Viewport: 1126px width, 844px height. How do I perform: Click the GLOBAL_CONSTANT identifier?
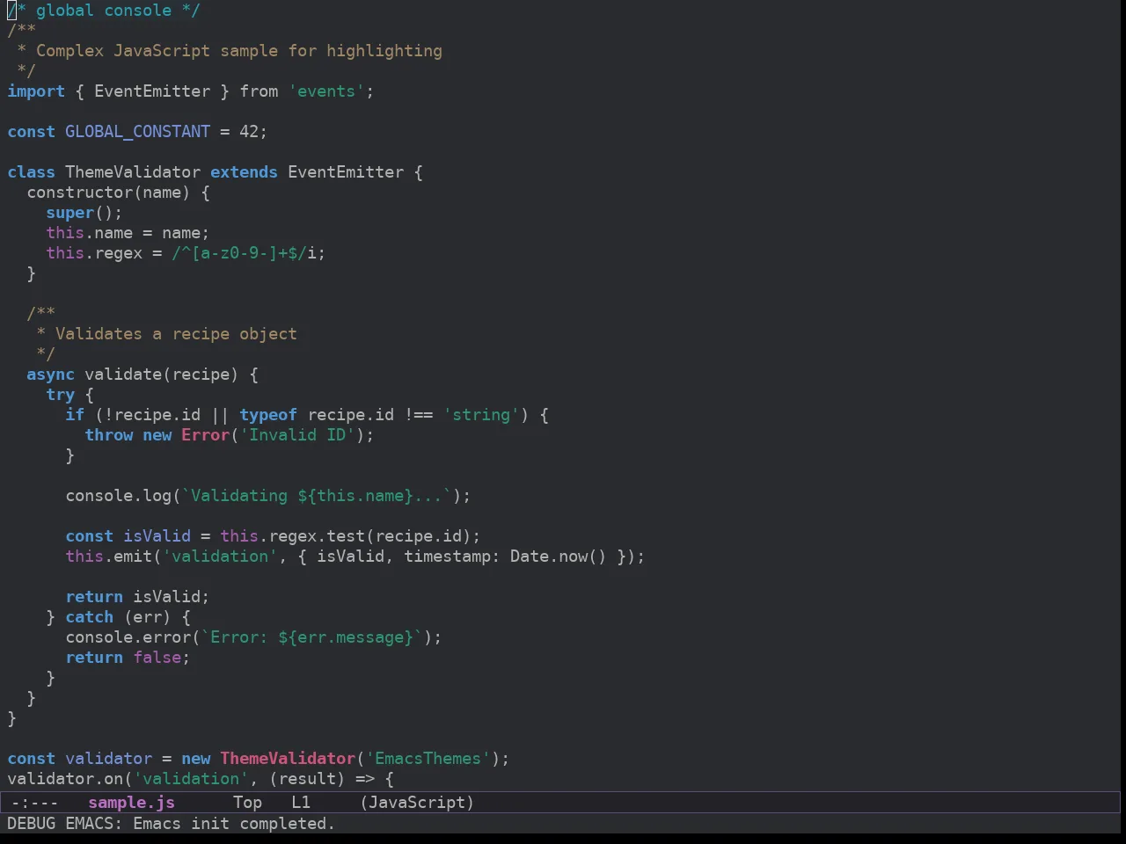(137, 132)
